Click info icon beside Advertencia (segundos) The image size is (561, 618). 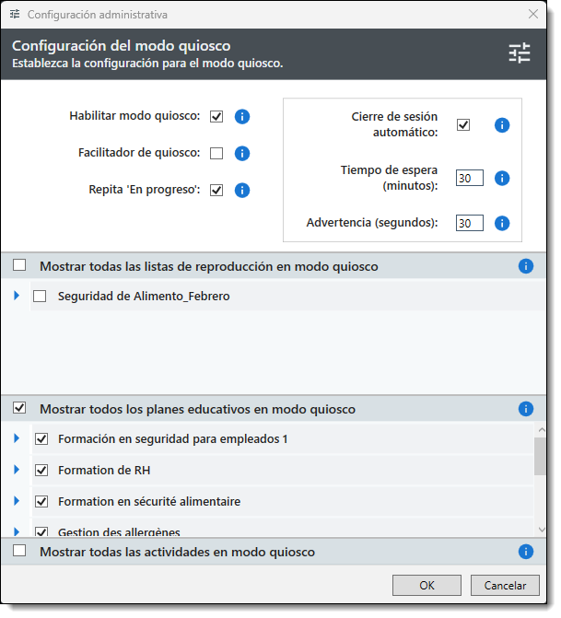pos(502,223)
